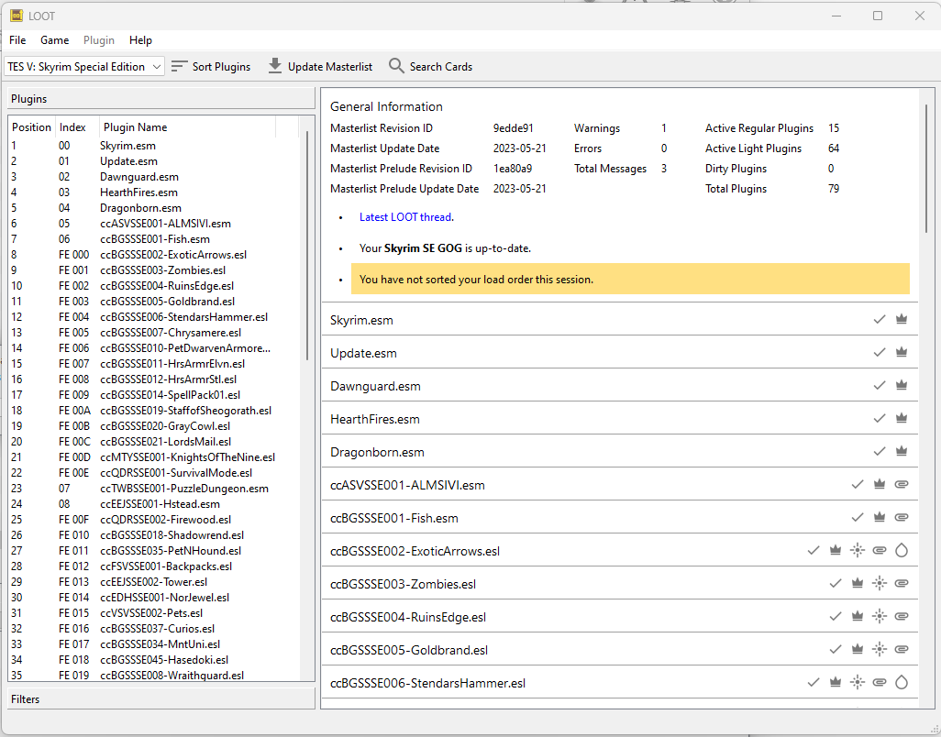Click the droplet icon on ccBGSSSE006-StendarsHammer.esl card
This screenshot has width=941, height=737.
click(x=902, y=682)
